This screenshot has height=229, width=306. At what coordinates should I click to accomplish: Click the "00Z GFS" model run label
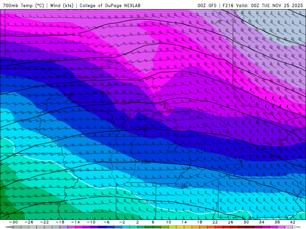click(207, 5)
